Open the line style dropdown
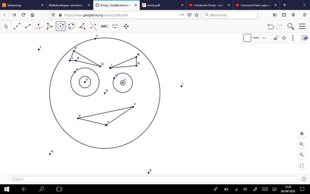 [x=256, y=38]
